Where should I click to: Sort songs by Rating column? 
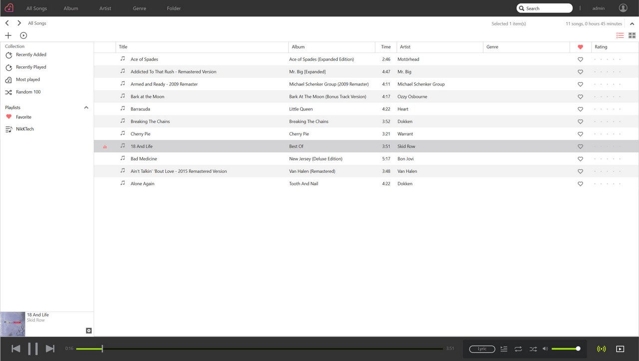tap(615, 47)
